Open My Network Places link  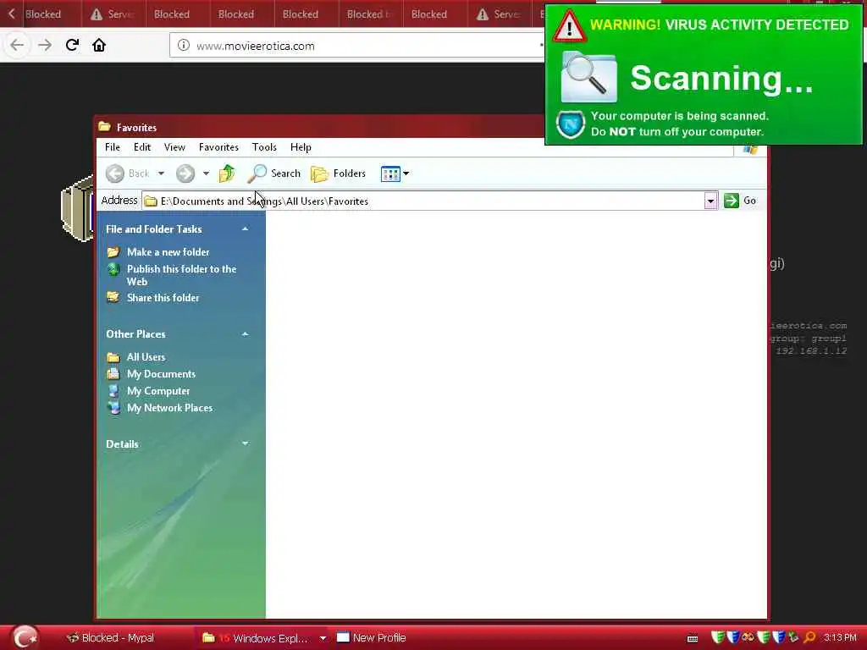169,408
